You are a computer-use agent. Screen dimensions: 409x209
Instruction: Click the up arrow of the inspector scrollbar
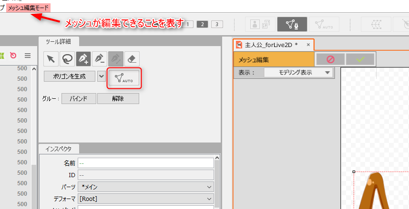coord(217,158)
